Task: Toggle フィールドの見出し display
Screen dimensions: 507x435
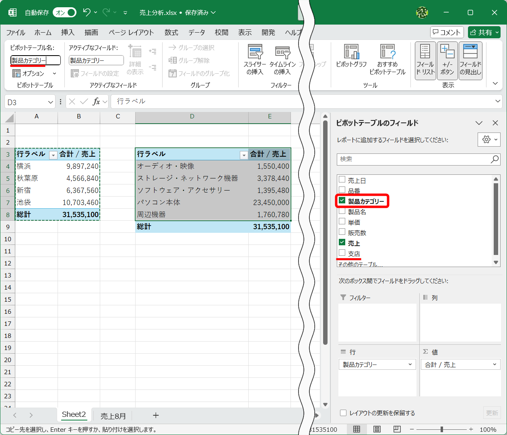Action: pos(470,60)
